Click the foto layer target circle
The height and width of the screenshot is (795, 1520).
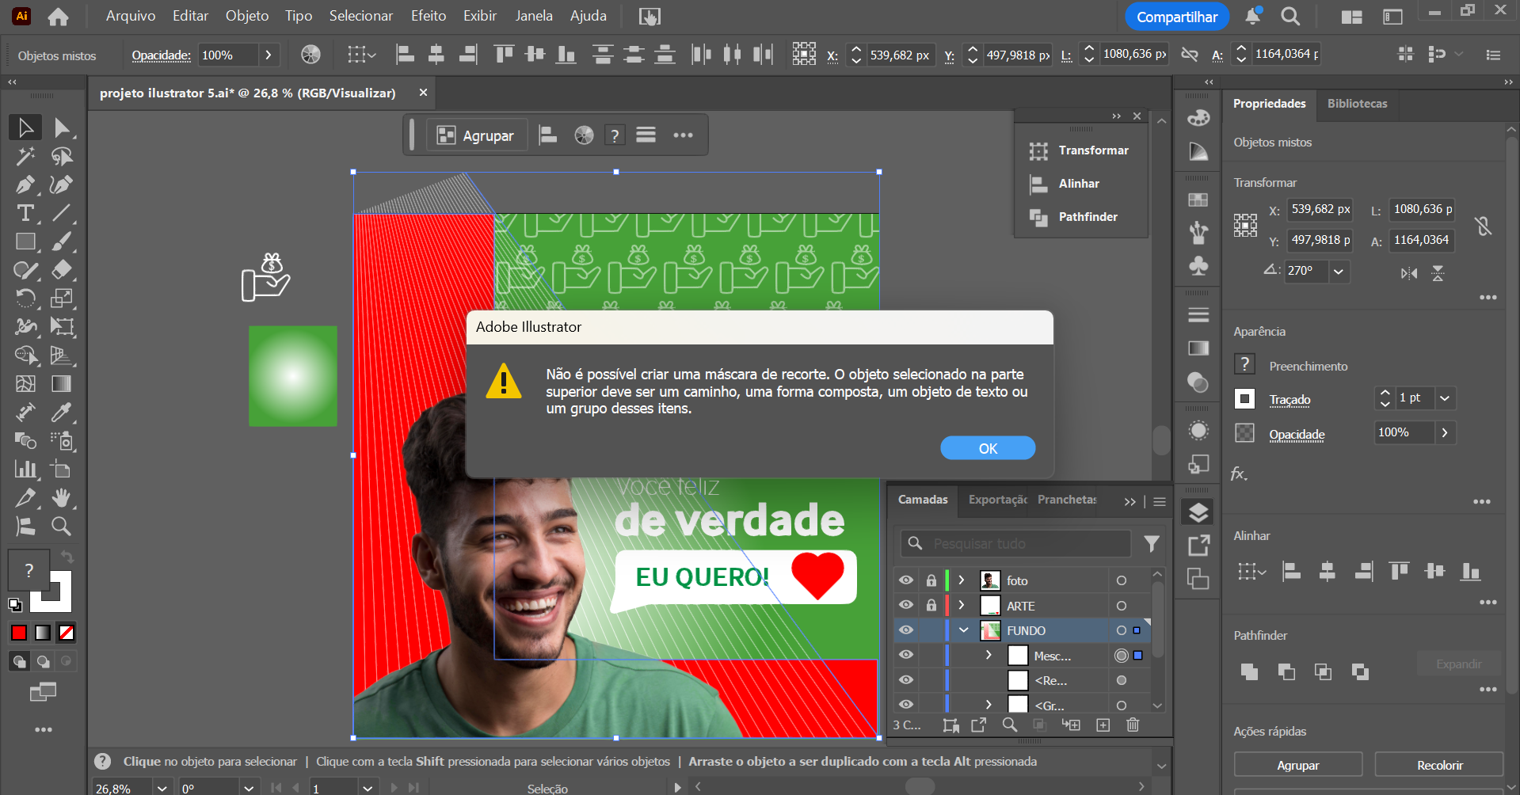coord(1122,580)
